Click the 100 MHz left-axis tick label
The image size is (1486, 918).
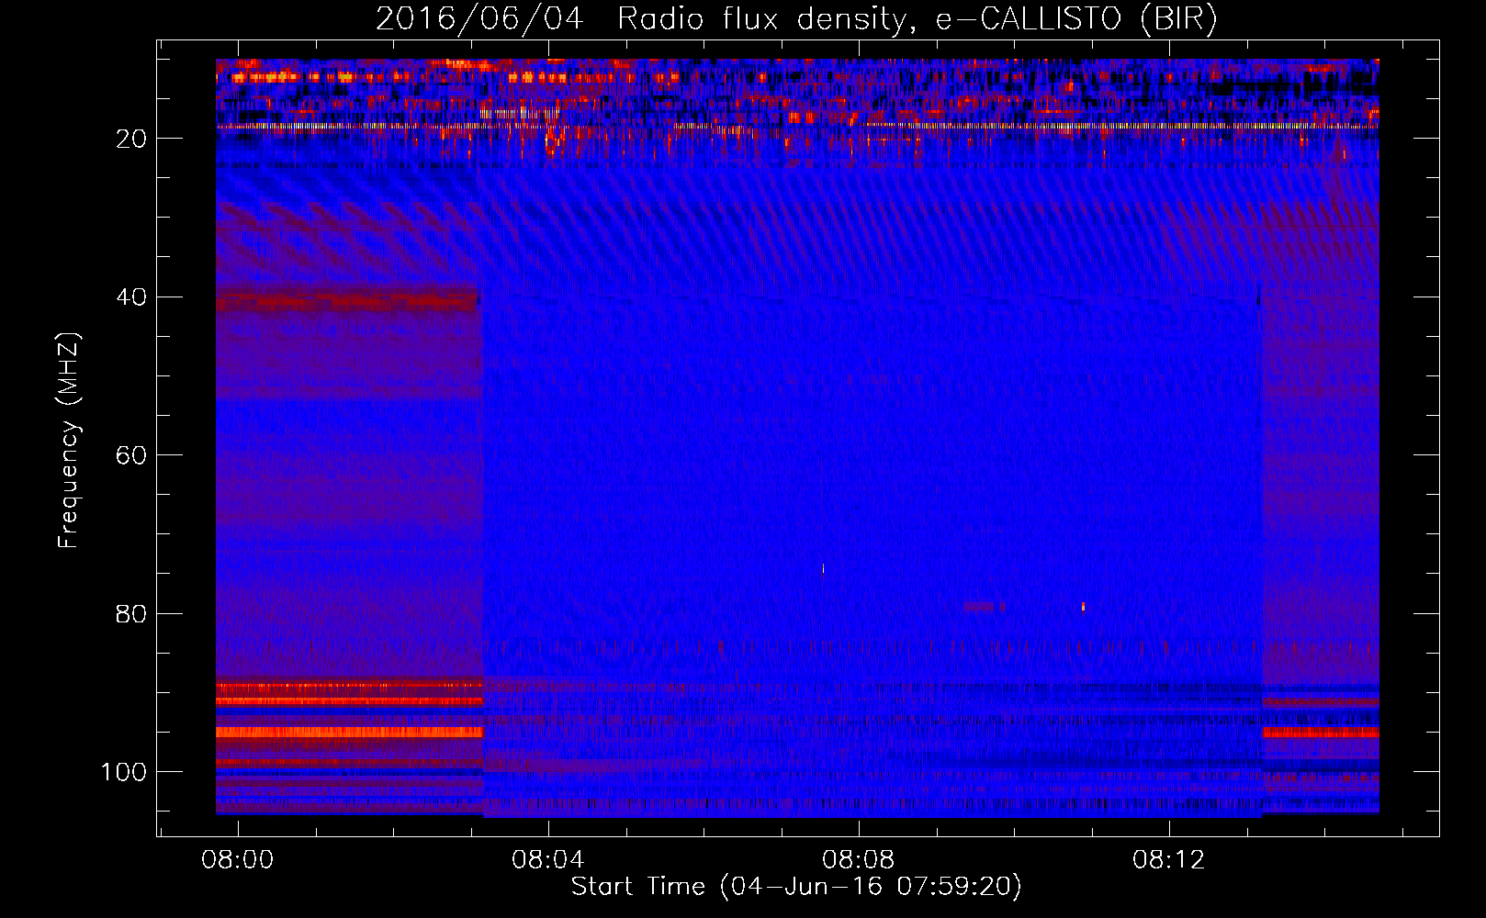pyautogui.click(x=124, y=772)
